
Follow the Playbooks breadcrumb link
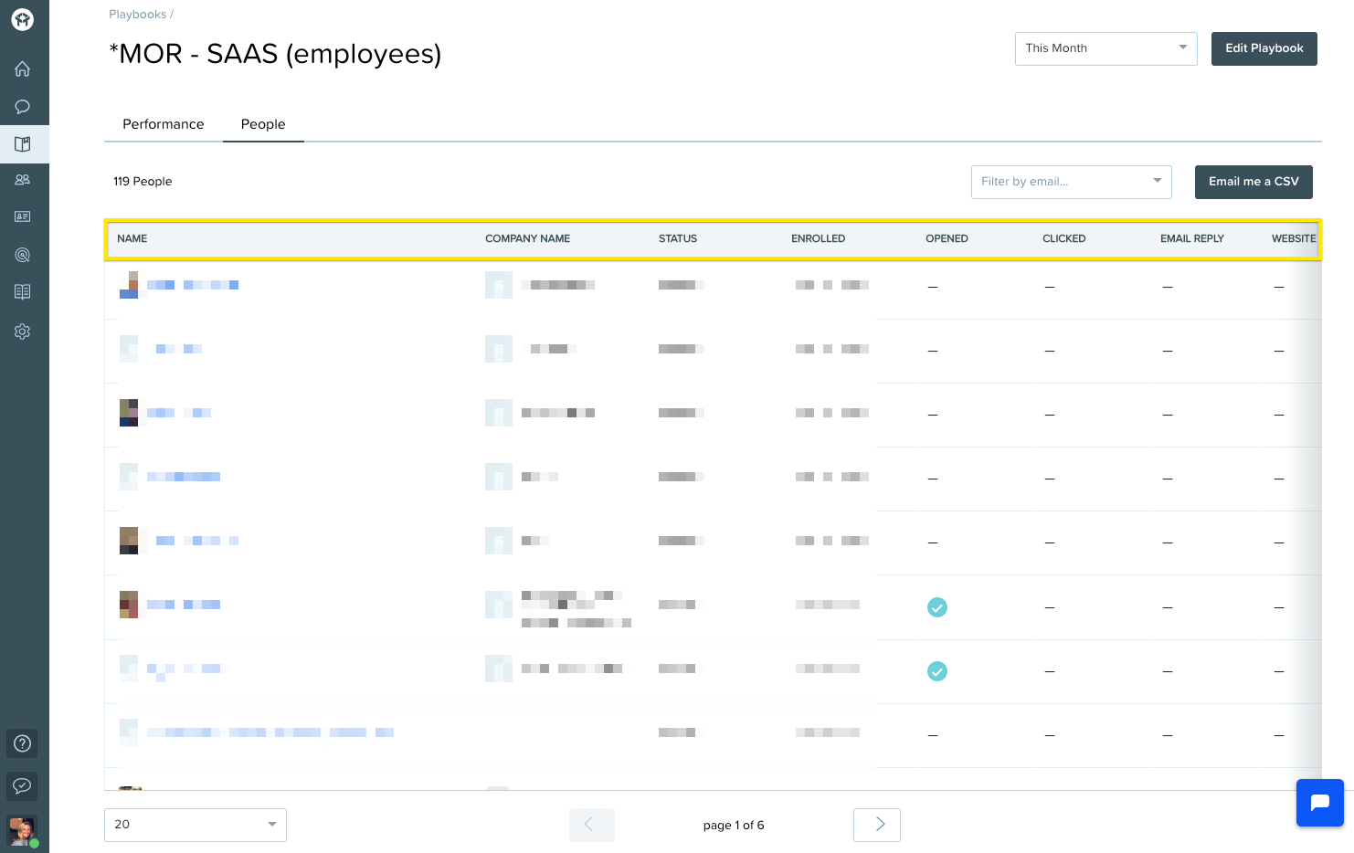coord(138,15)
